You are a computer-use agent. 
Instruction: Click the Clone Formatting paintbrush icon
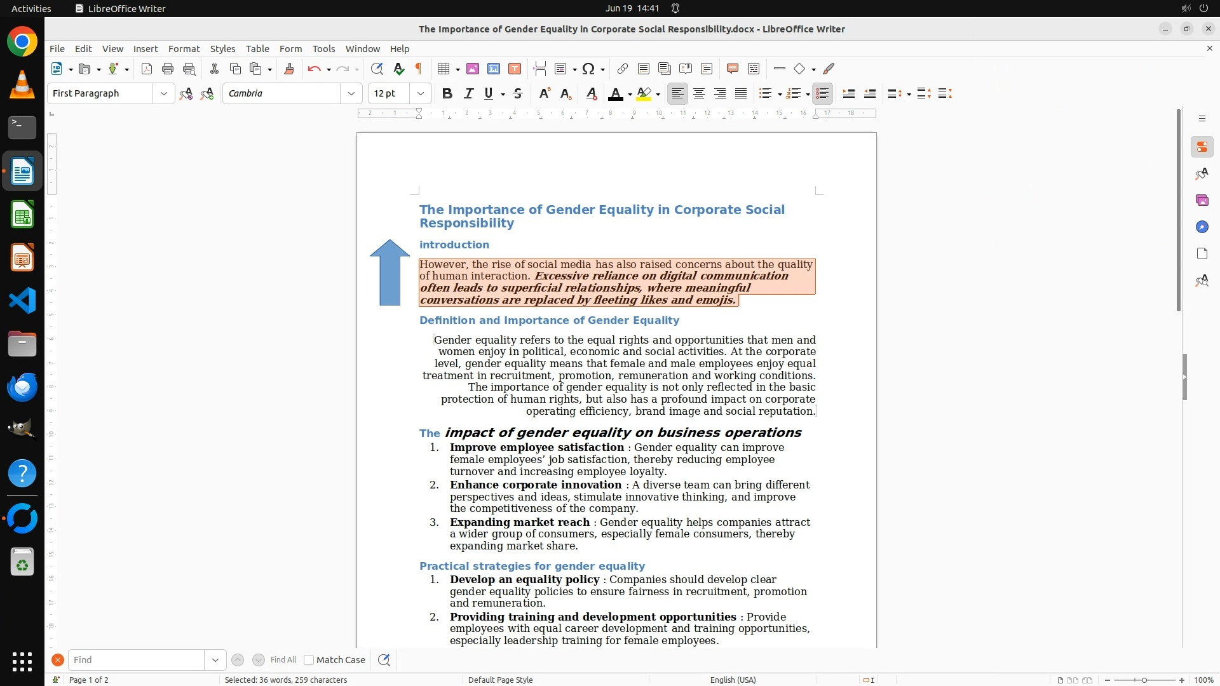pyautogui.click(x=288, y=69)
